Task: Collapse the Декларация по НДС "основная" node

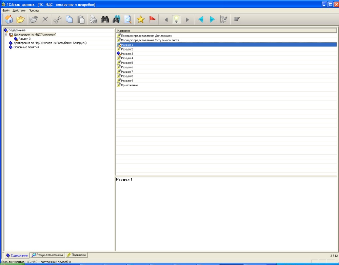Action: (6, 35)
